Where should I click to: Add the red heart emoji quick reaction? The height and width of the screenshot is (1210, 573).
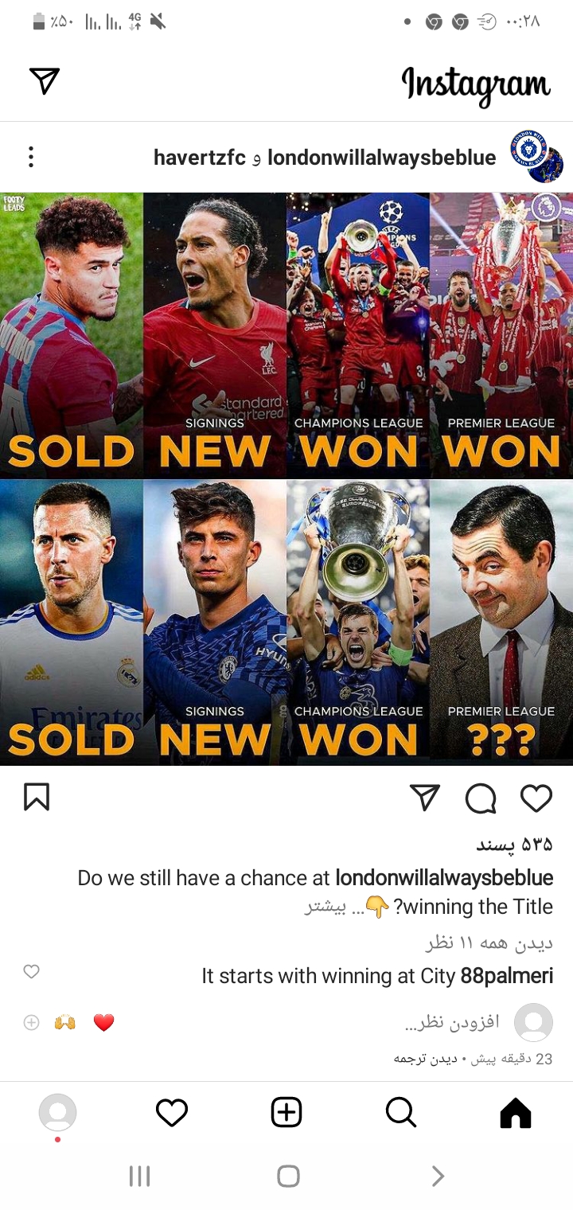(104, 1022)
